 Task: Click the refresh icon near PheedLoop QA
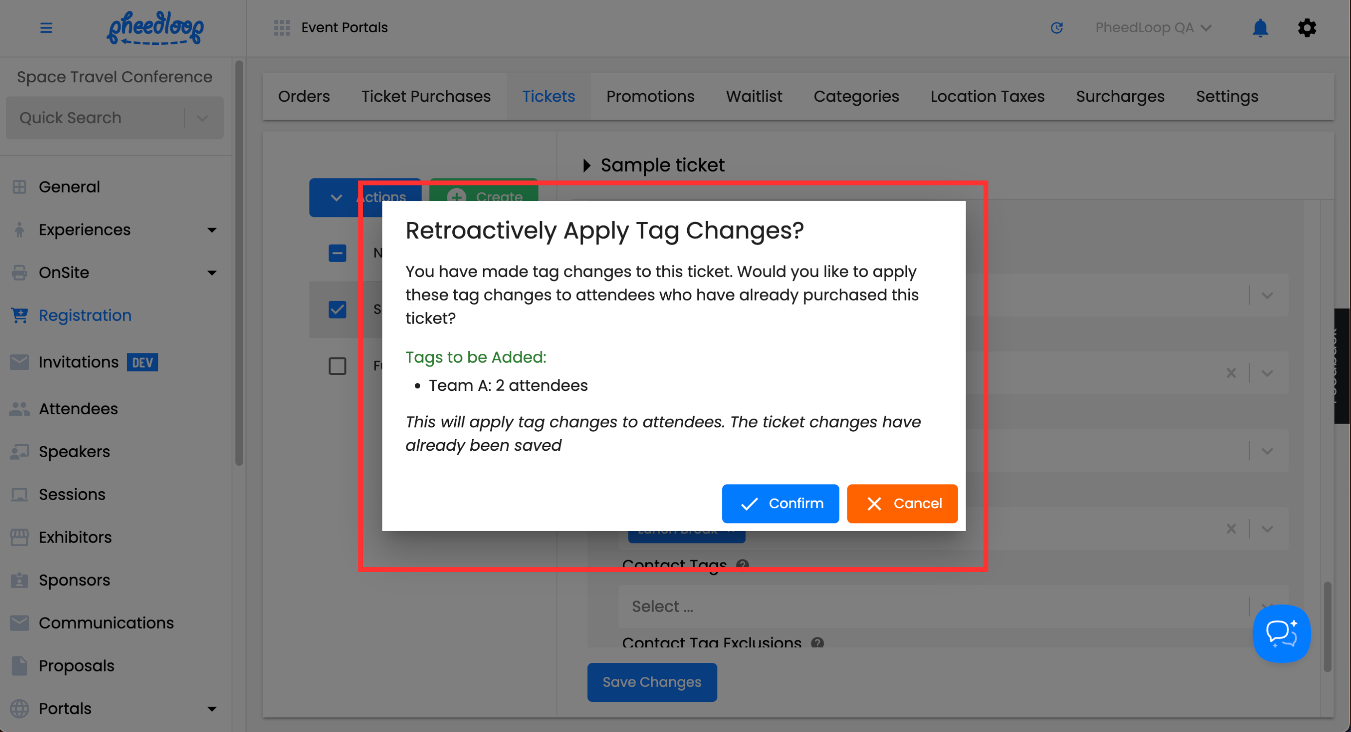point(1056,28)
